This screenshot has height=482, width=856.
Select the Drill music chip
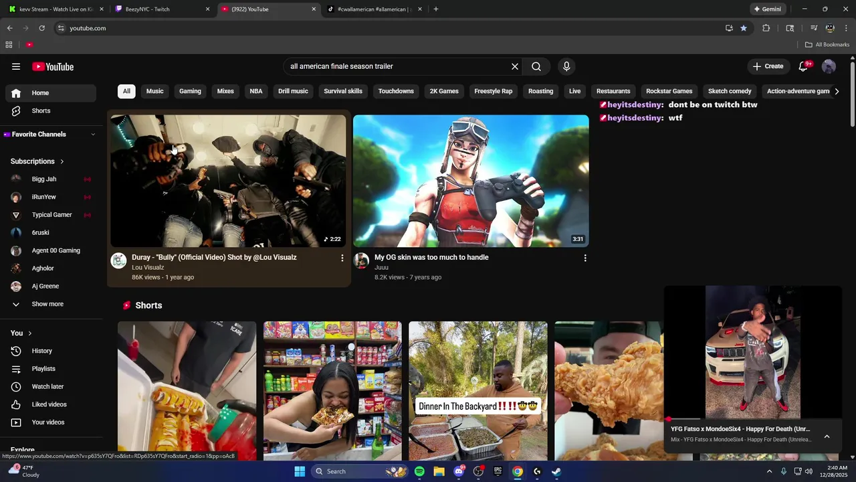293,91
